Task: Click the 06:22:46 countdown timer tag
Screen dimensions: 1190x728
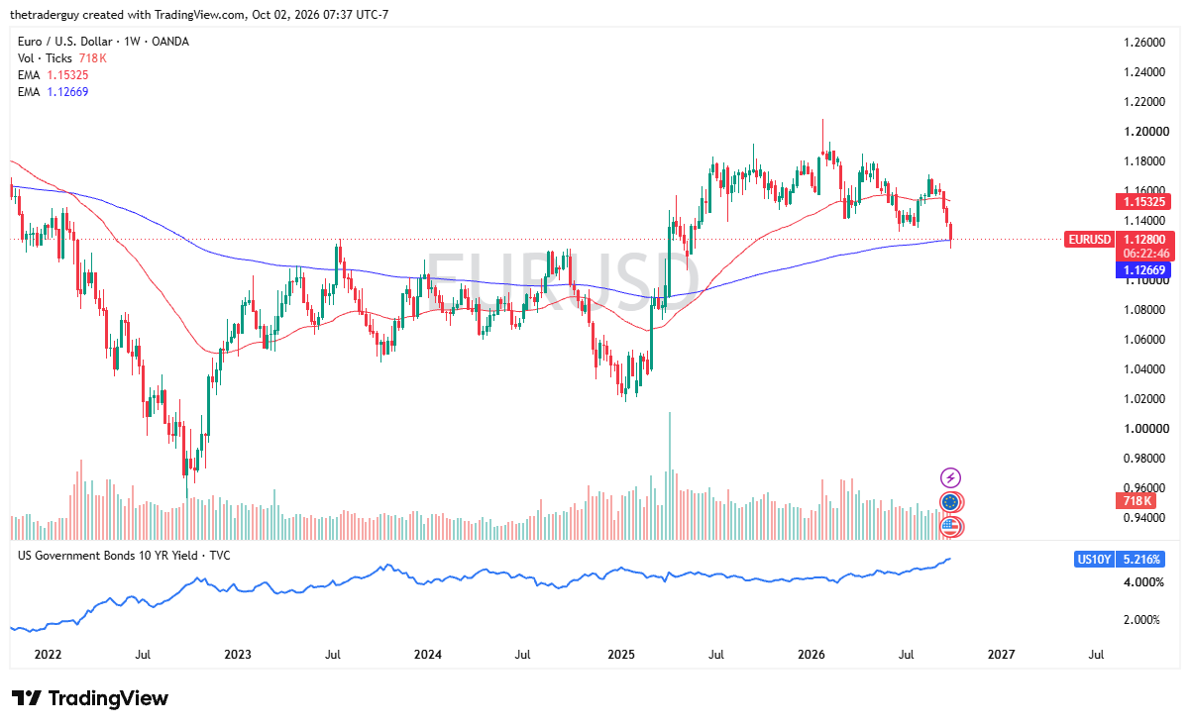Action: click(x=1146, y=254)
